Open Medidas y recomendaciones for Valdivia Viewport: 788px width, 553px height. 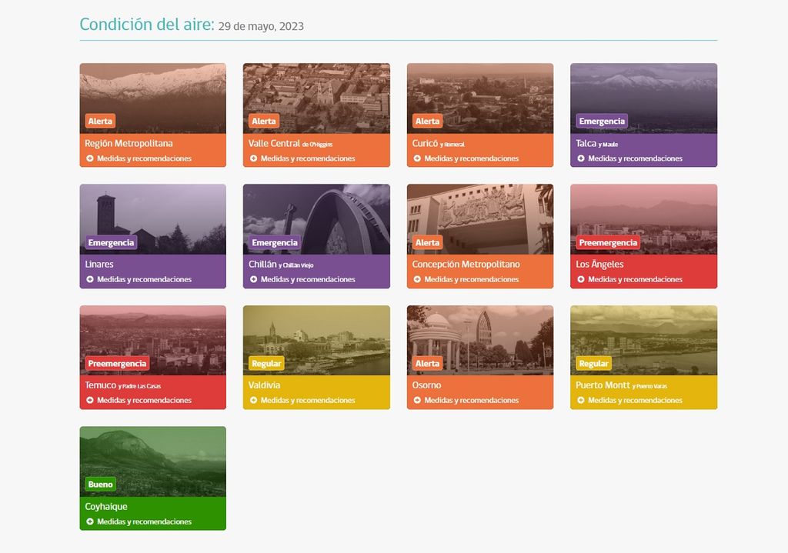303,400
